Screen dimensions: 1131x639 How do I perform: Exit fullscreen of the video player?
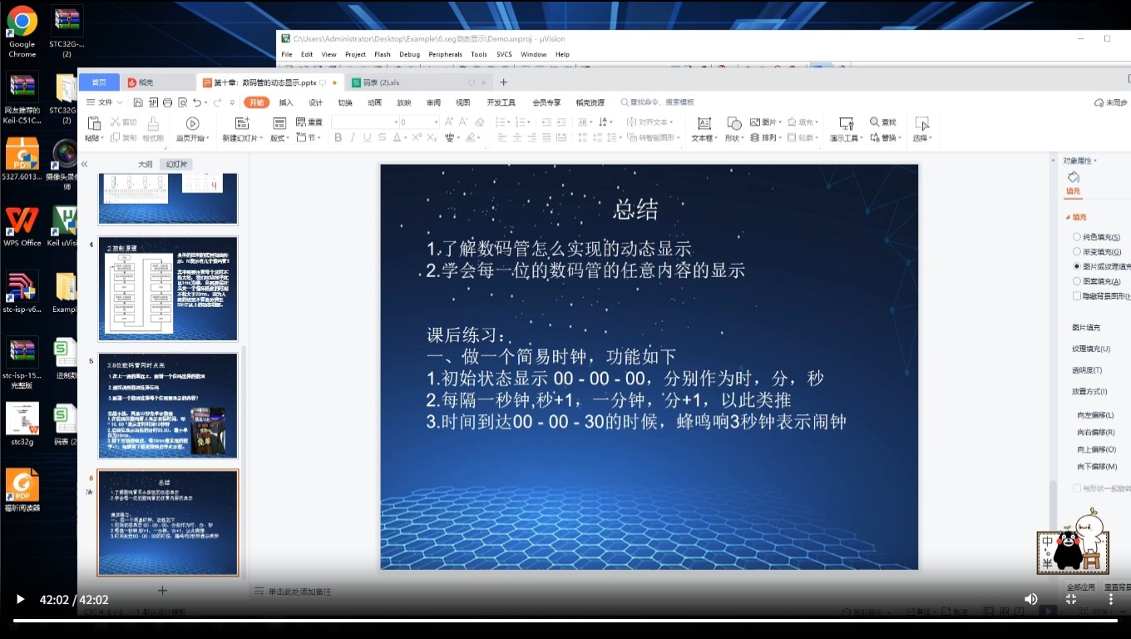(1071, 599)
